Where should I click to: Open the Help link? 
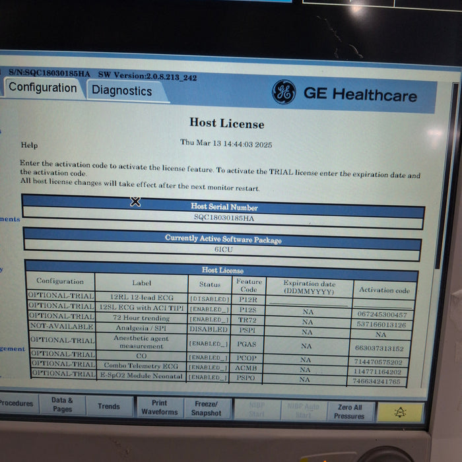(x=29, y=145)
